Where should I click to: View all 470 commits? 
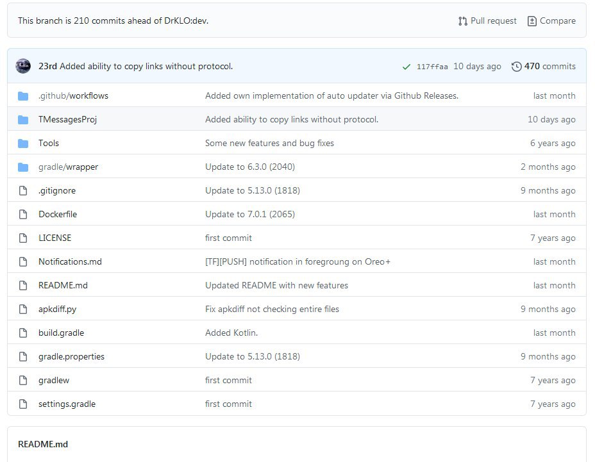tap(549, 67)
